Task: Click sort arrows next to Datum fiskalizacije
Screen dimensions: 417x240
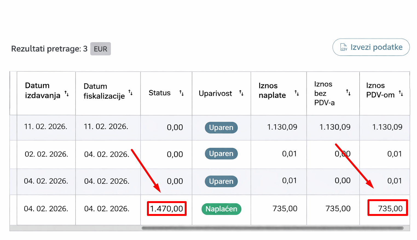Action: [131, 93]
